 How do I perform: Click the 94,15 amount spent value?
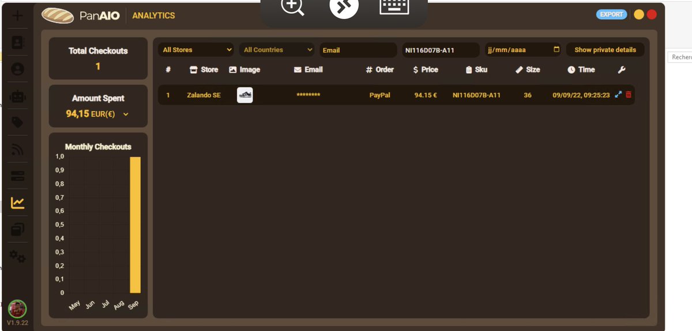point(77,114)
